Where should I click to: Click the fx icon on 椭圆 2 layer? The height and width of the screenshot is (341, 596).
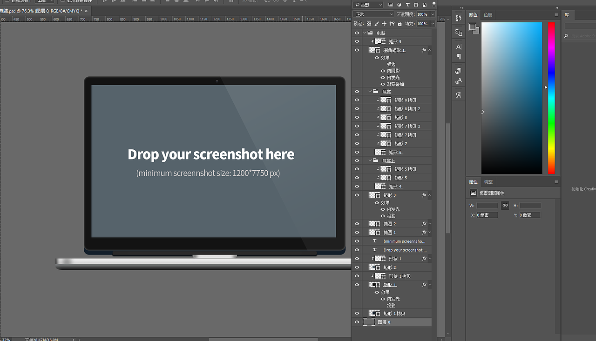424,224
